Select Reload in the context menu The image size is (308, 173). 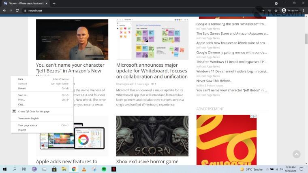42,89
